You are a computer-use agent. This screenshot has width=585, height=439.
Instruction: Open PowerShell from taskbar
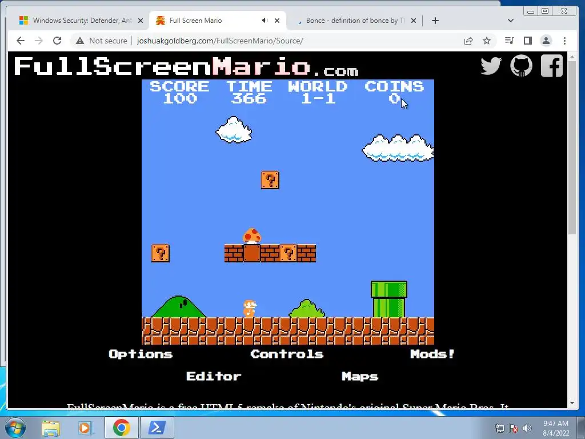(x=157, y=428)
